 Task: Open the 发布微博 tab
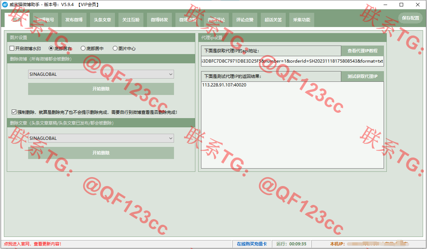pos(74,20)
